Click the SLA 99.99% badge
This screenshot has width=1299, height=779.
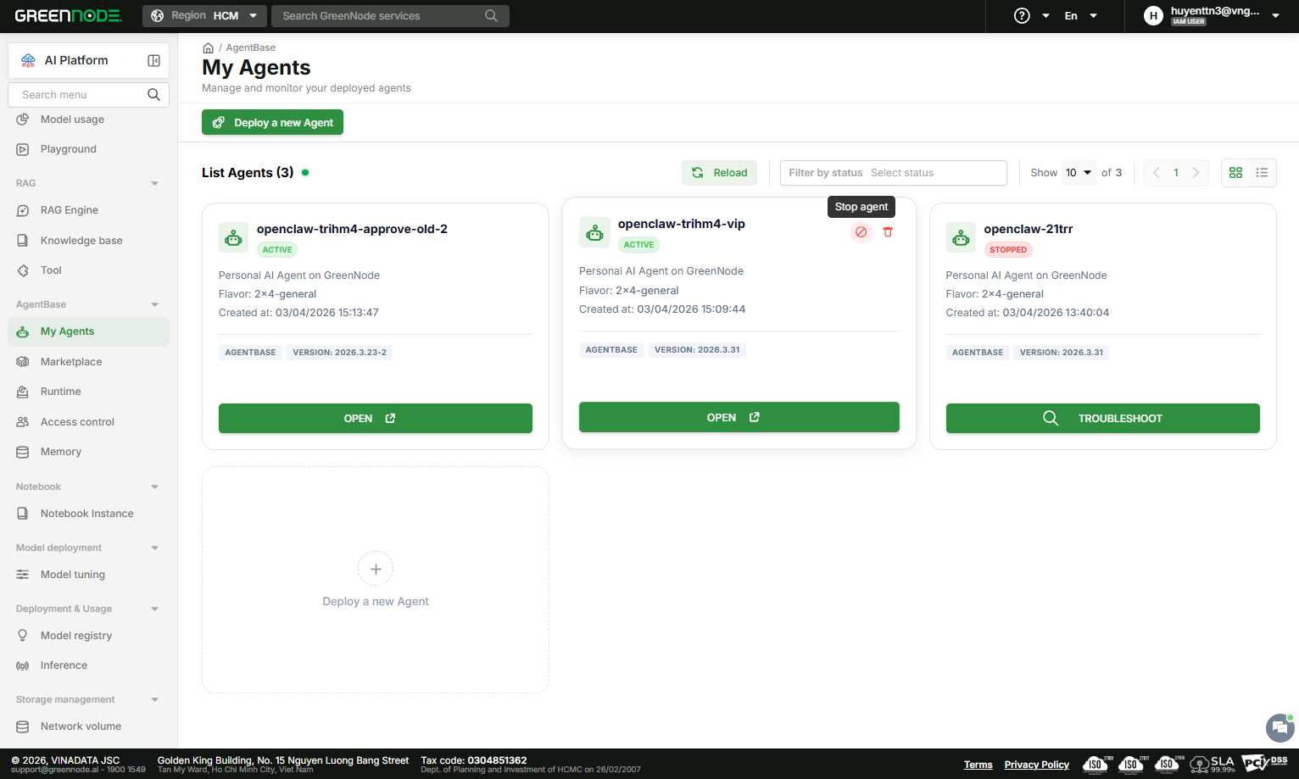point(1213,764)
